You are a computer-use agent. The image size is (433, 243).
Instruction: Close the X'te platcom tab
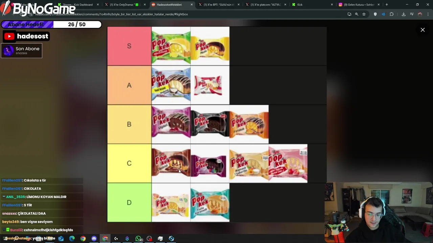[285, 5]
